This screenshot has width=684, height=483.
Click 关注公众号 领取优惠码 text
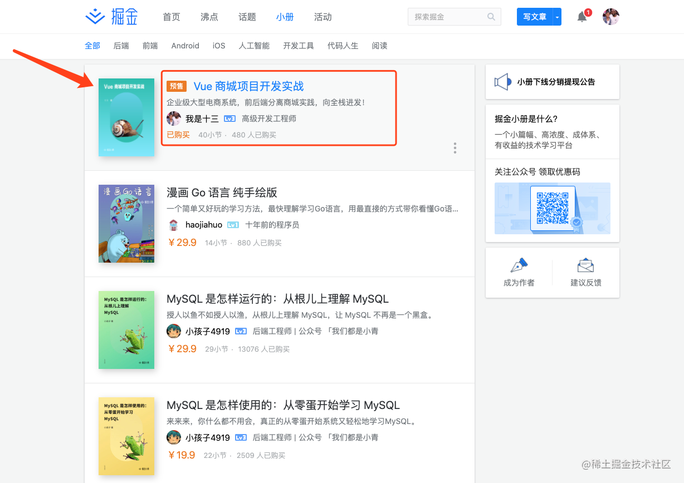click(538, 172)
